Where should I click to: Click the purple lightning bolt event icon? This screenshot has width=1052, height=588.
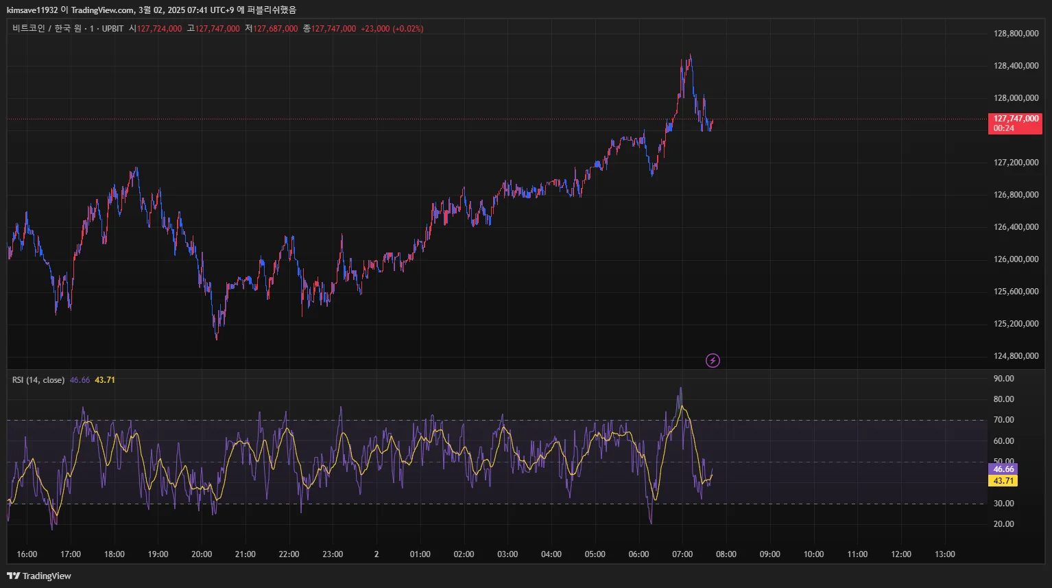[x=713, y=360]
